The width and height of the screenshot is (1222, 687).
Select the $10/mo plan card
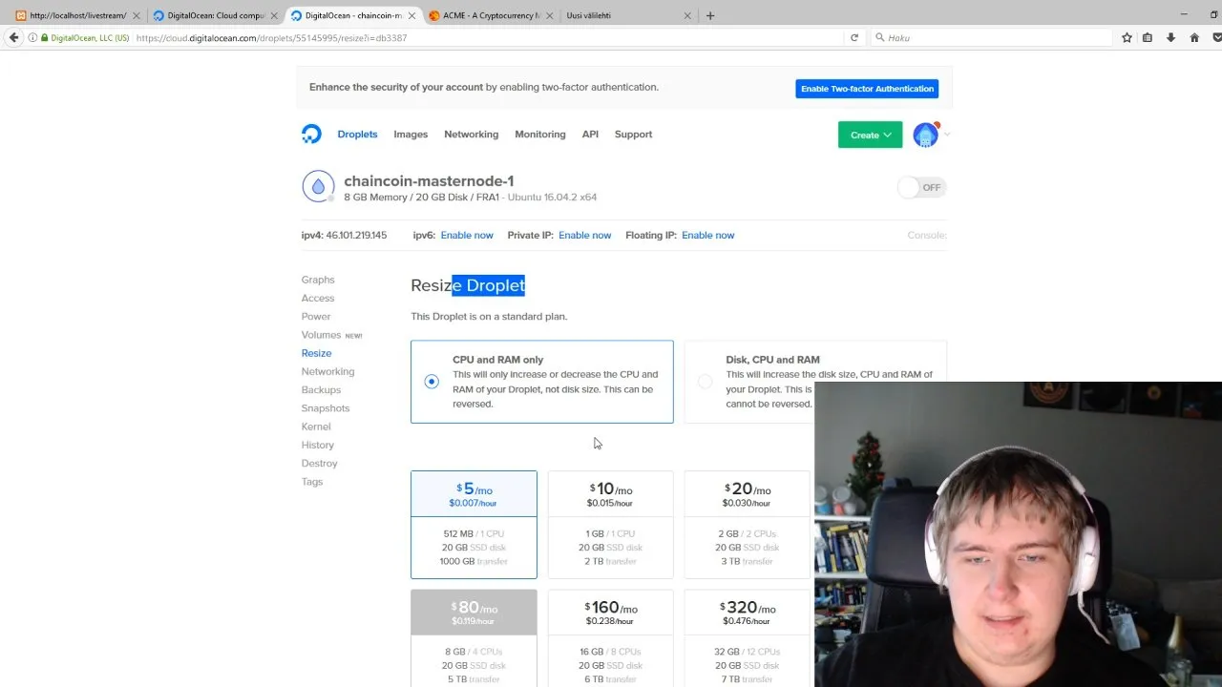click(x=610, y=525)
